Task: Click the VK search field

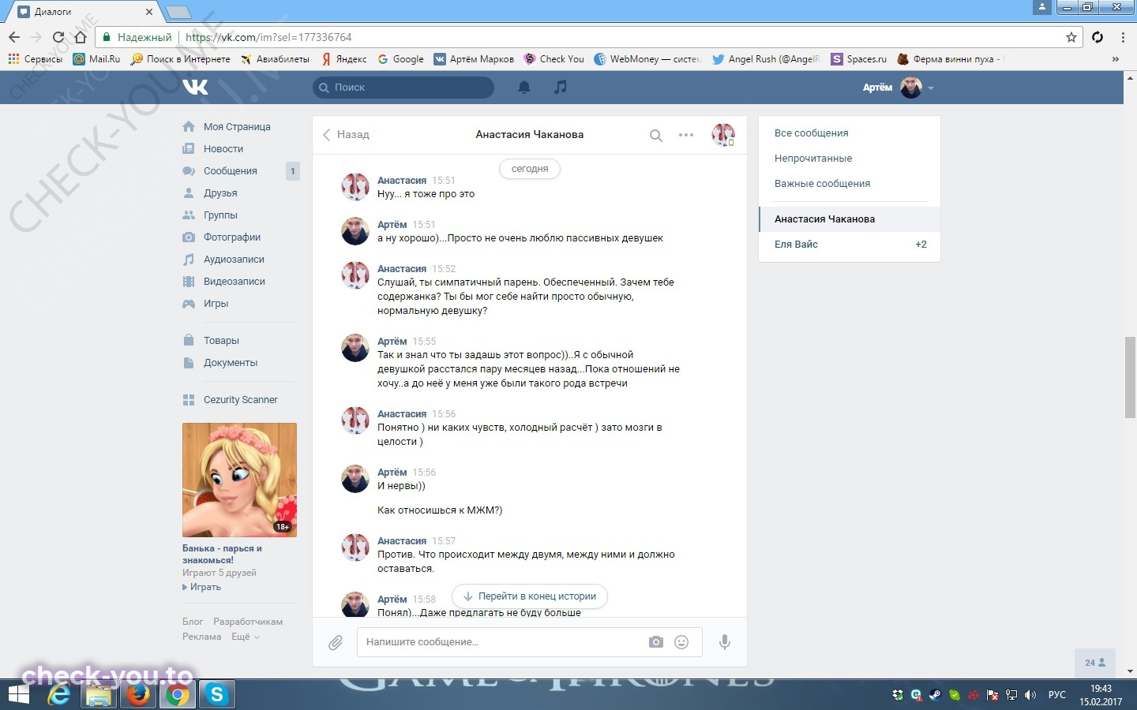Action: (x=403, y=88)
